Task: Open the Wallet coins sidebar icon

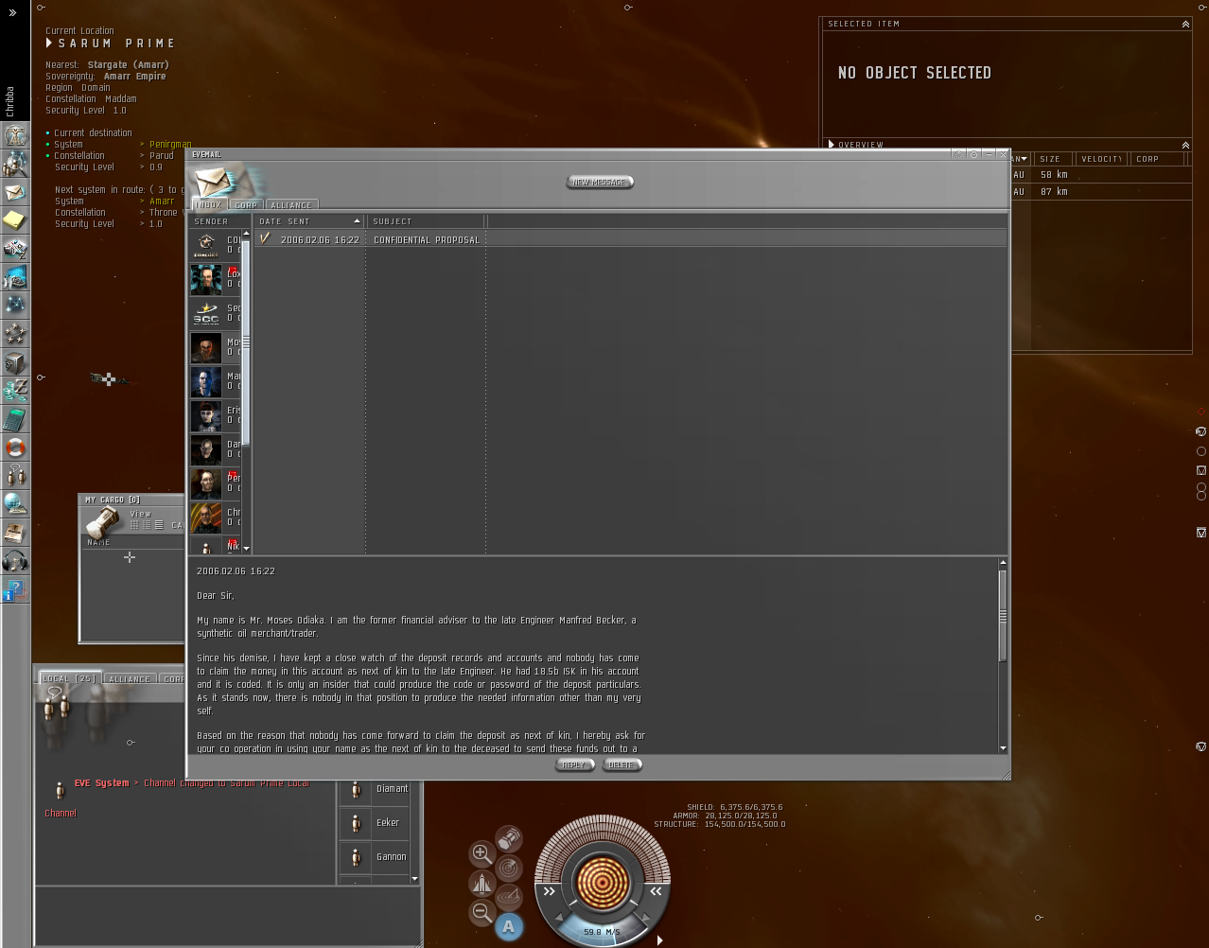Action: [x=15, y=390]
